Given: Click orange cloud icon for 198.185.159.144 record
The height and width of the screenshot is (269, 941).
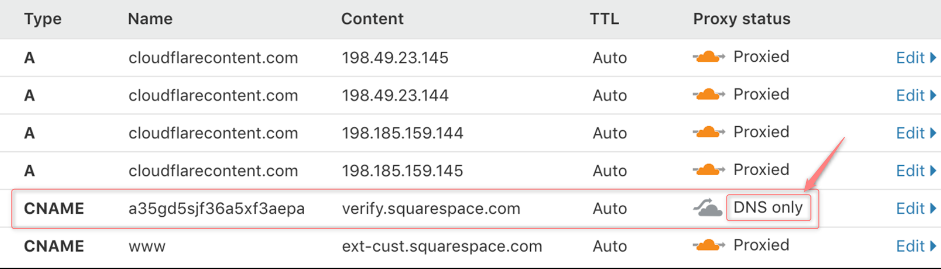Looking at the screenshot, I should click(708, 132).
